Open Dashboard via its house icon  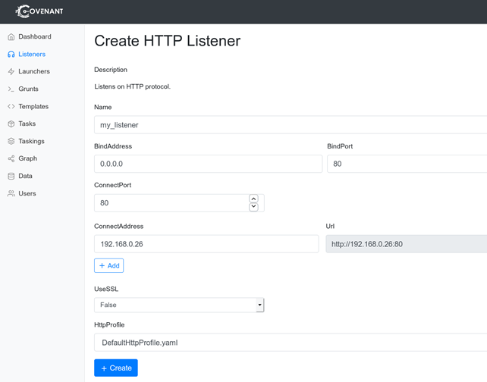(x=11, y=36)
